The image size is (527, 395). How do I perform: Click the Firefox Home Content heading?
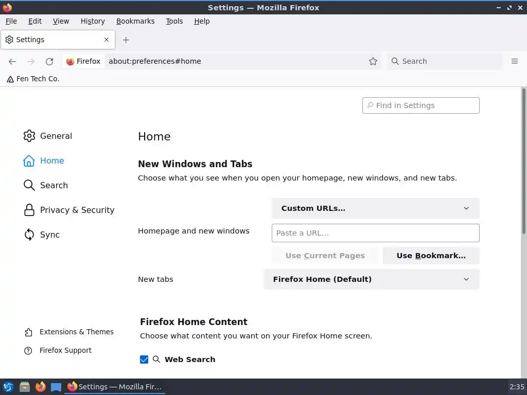pos(194,322)
